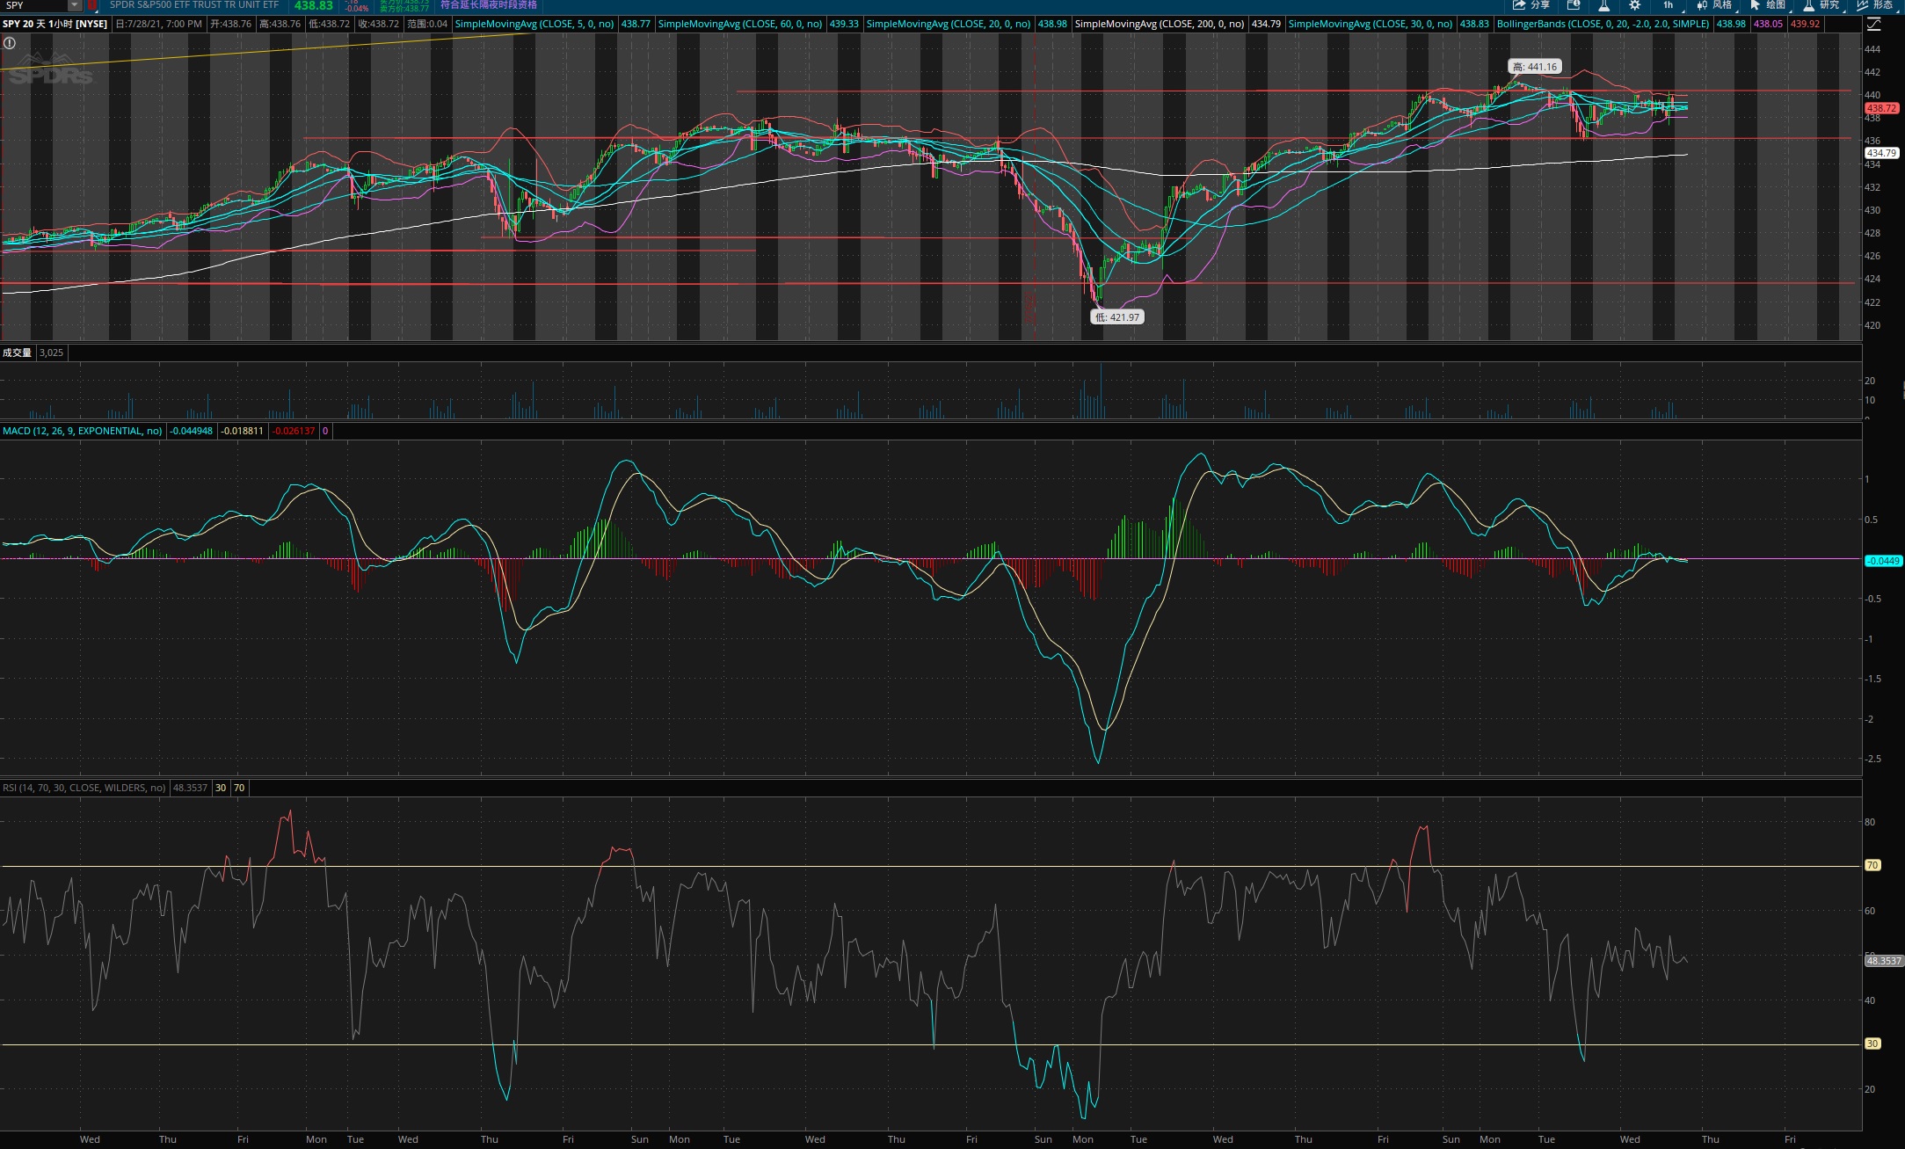The width and height of the screenshot is (1905, 1149).
Task: Click the MACD value tag -0.0449
Action: pos(1883,561)
